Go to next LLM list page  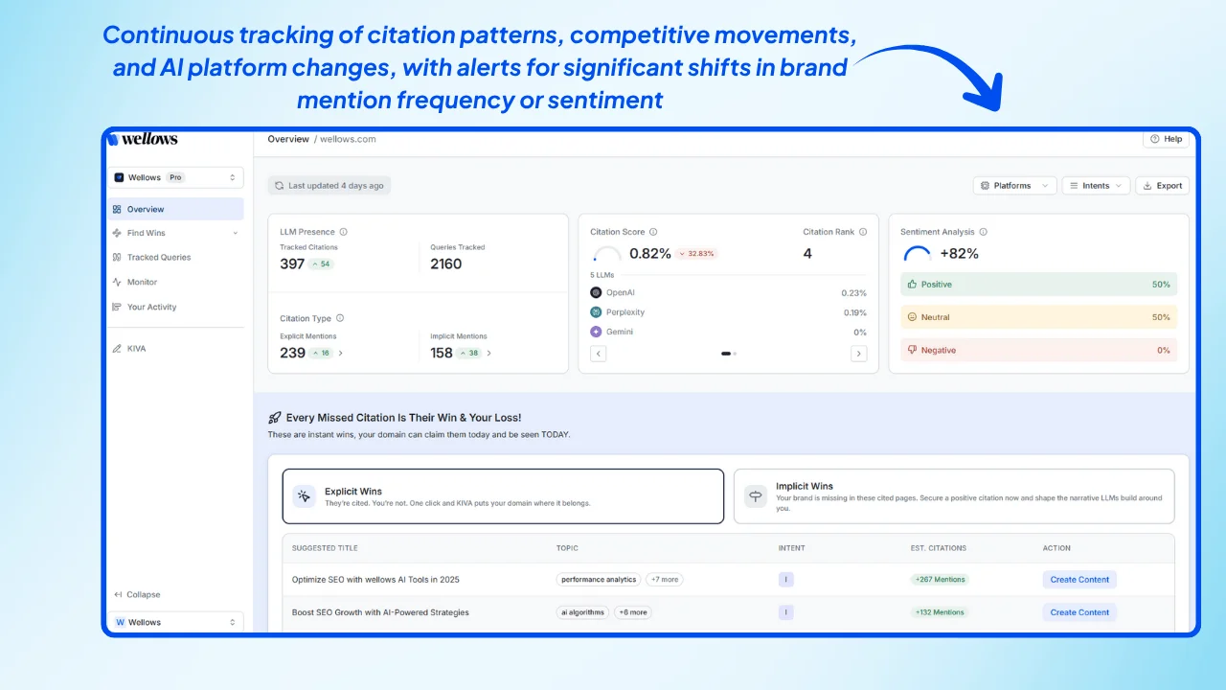tap(858, 354)
